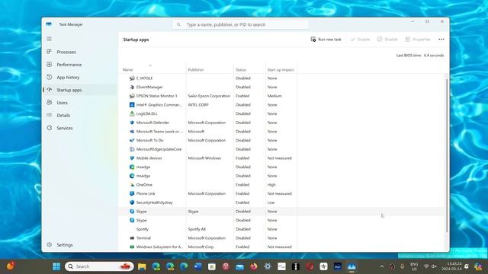Viewport: 488px width, 274px height.
Task: Click Disabled status of Microsoft Defender
Action: click(243, 123)
